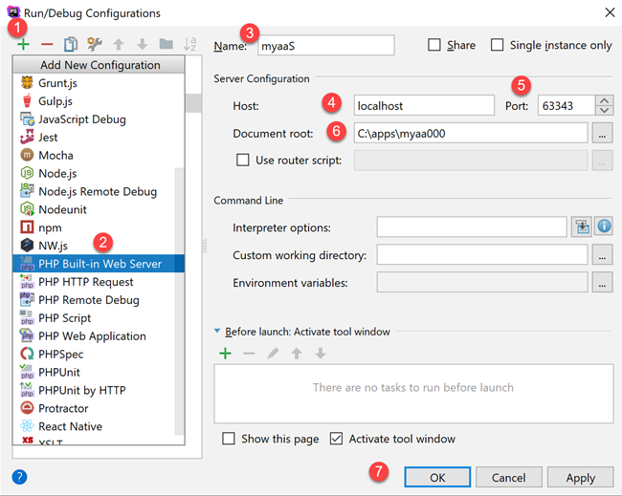
Task: Click the Move Down arrow in the configurations toolbar
Action: (x=143, y=44)
